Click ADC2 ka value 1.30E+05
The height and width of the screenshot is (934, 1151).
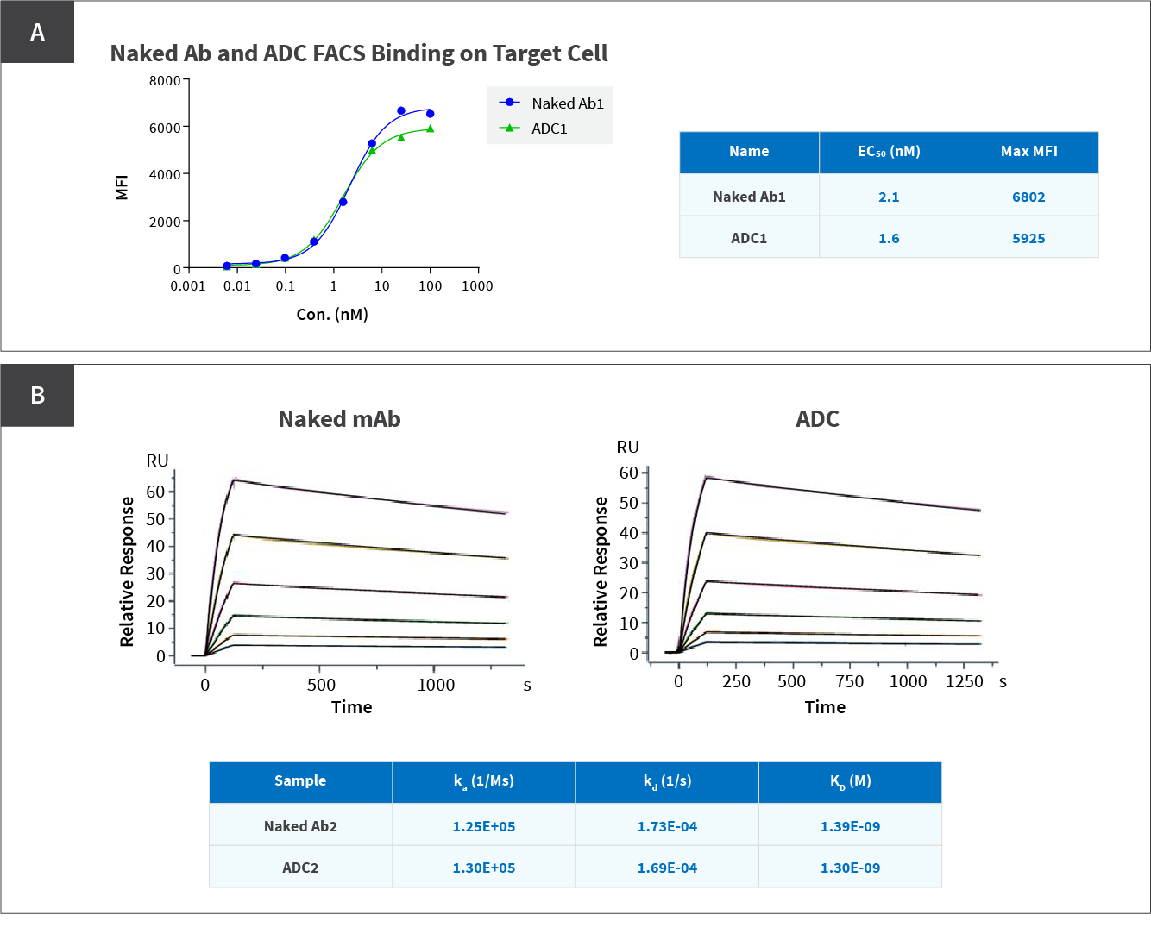[484, 868]
